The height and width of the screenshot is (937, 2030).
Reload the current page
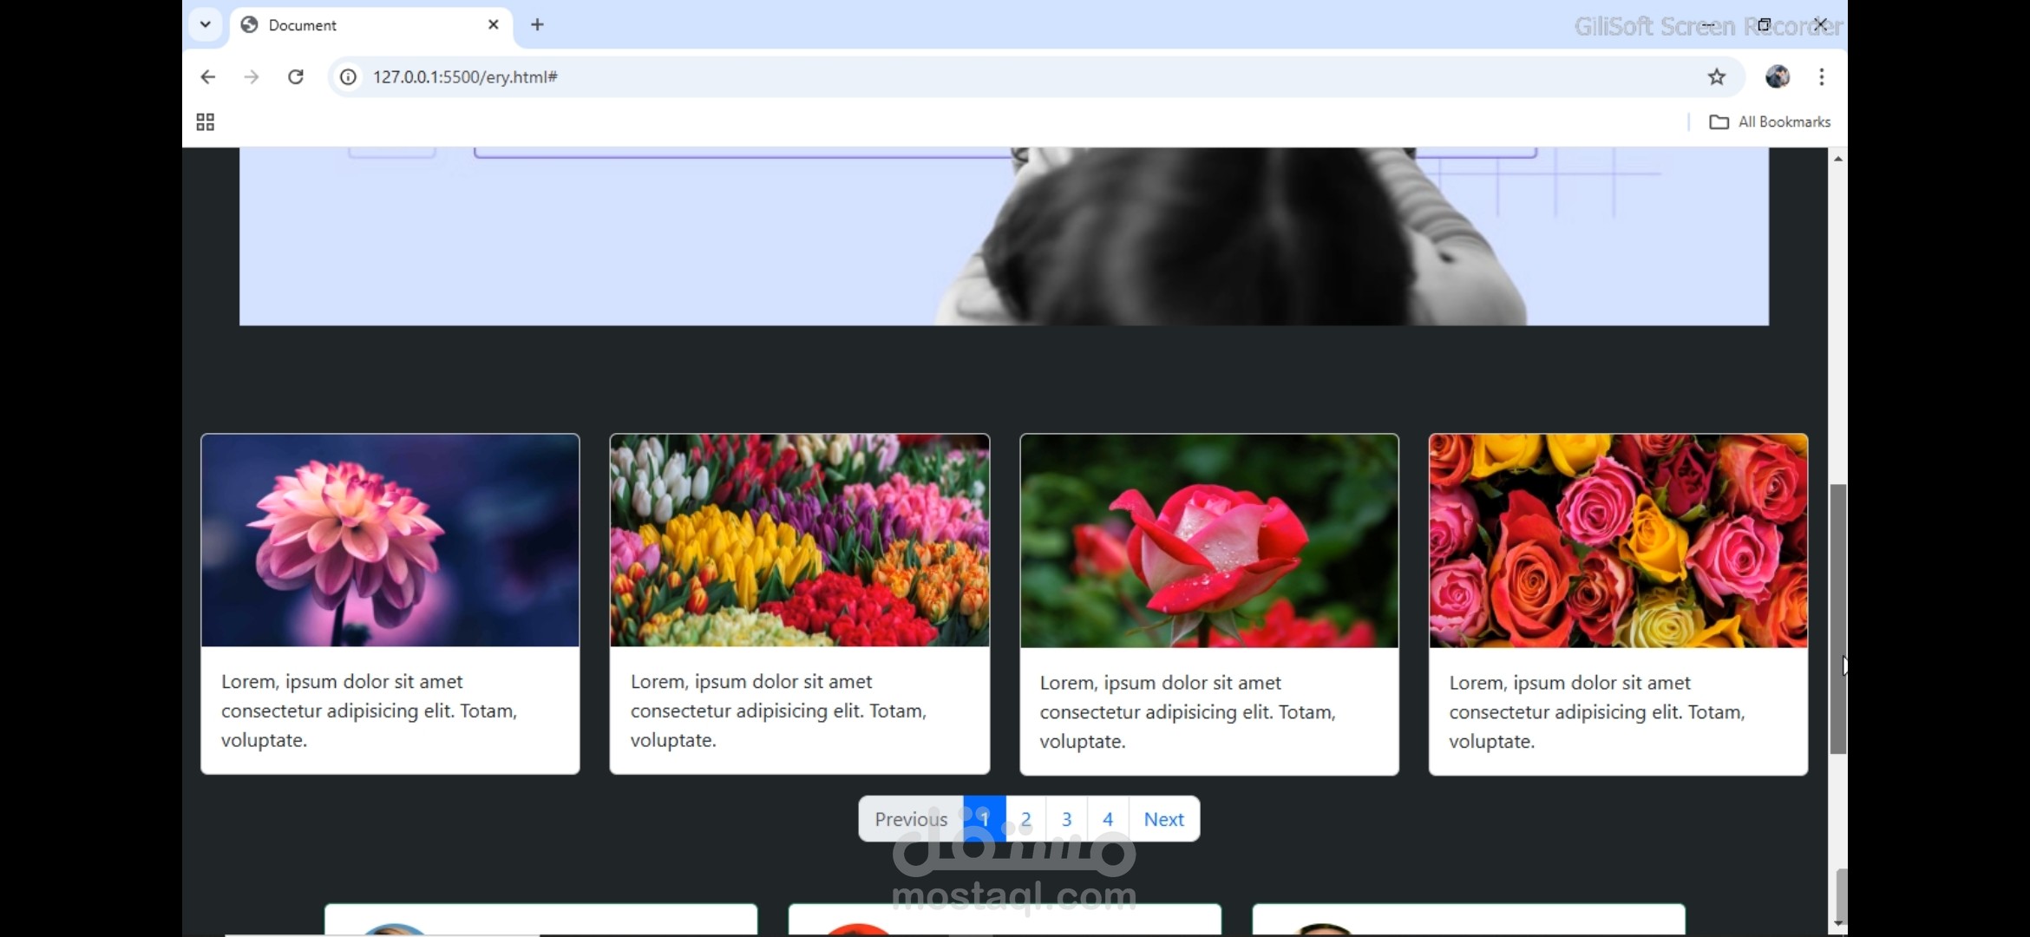(296, 77)
